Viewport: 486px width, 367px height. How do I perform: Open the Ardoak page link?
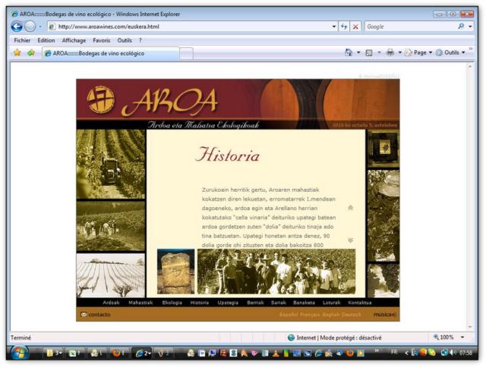(x=111, y=303)
